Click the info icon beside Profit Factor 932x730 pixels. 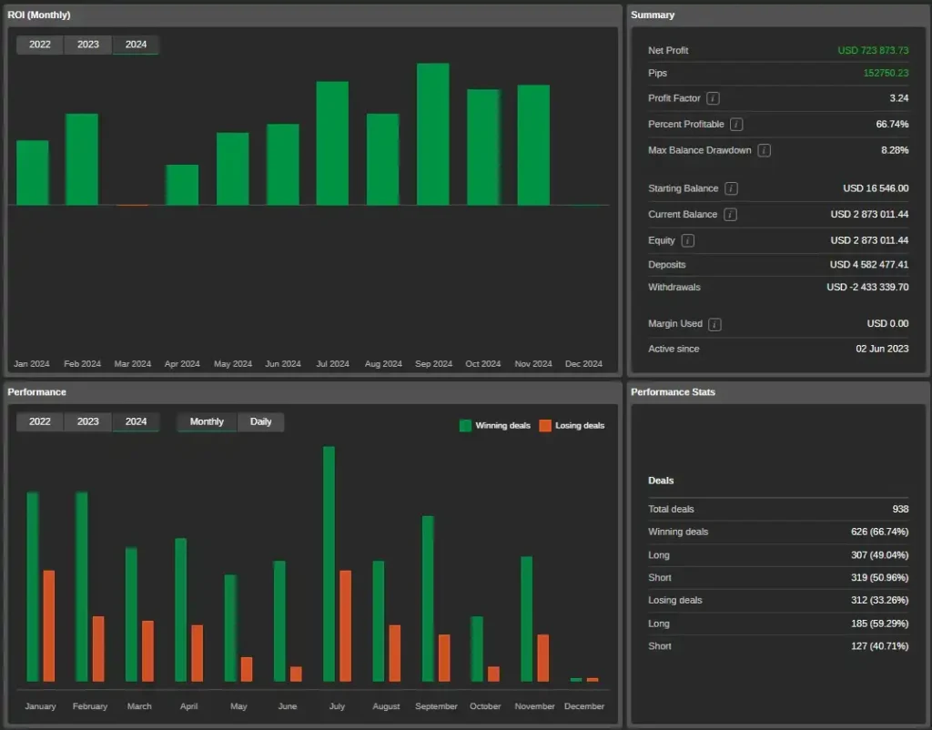[713, 98]
